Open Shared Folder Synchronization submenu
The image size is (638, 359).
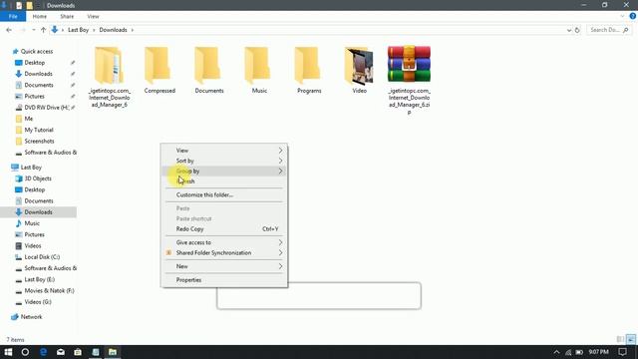pyautogui.click(x=224, y=252)
